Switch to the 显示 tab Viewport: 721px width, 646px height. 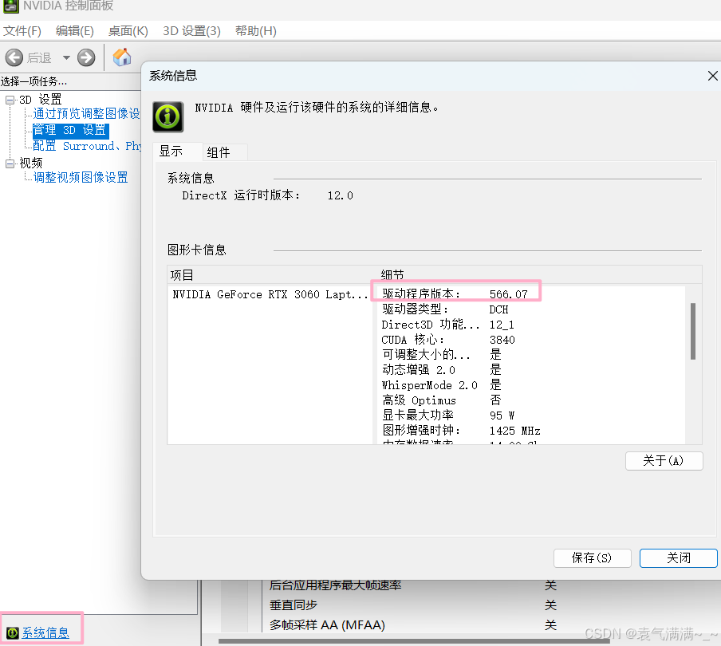[x=178, y=152]
